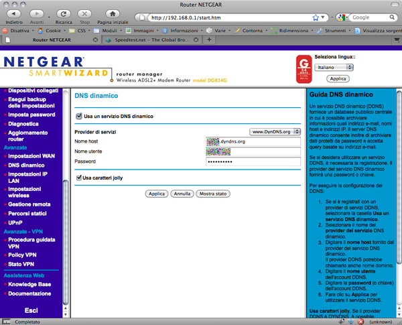Open Impostazioni WAN in sidebar
This screenshot has height=325, width=402.
click(x=31, y=156)
